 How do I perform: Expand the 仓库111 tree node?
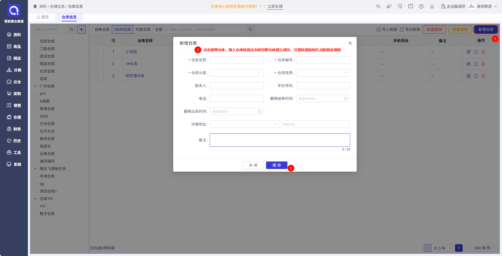[x=35, y=199]
